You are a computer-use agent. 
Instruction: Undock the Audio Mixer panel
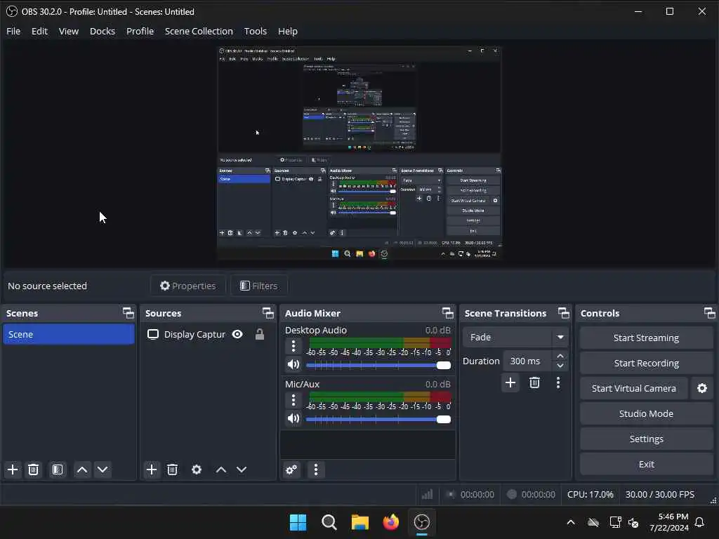(x=448, y=313)
